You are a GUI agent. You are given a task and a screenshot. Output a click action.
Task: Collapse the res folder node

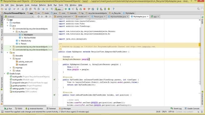pos(8,53)
